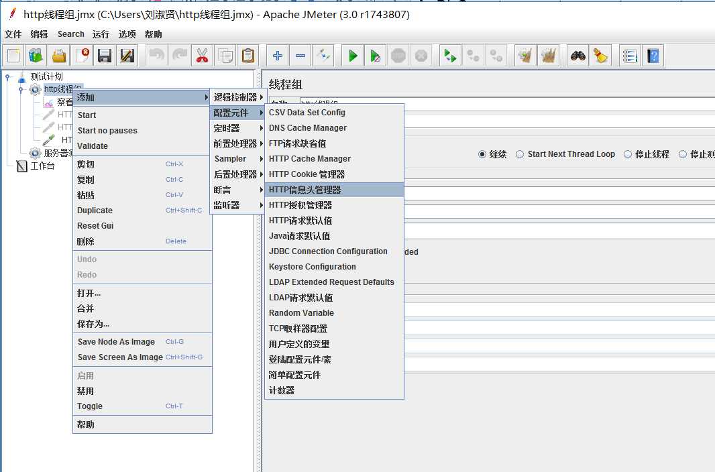Click the Save floppy disk icon
Viewport: 715px width, 472px height.
coord(105,56)
